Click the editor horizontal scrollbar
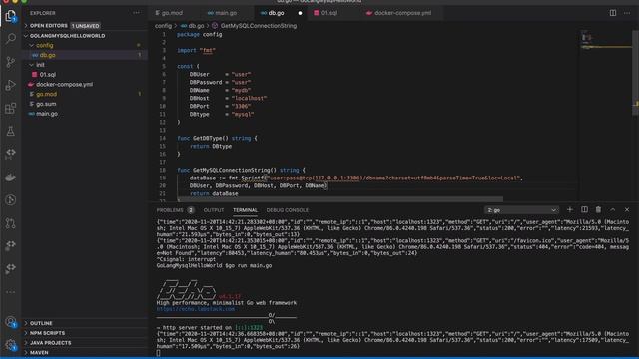 340,199
